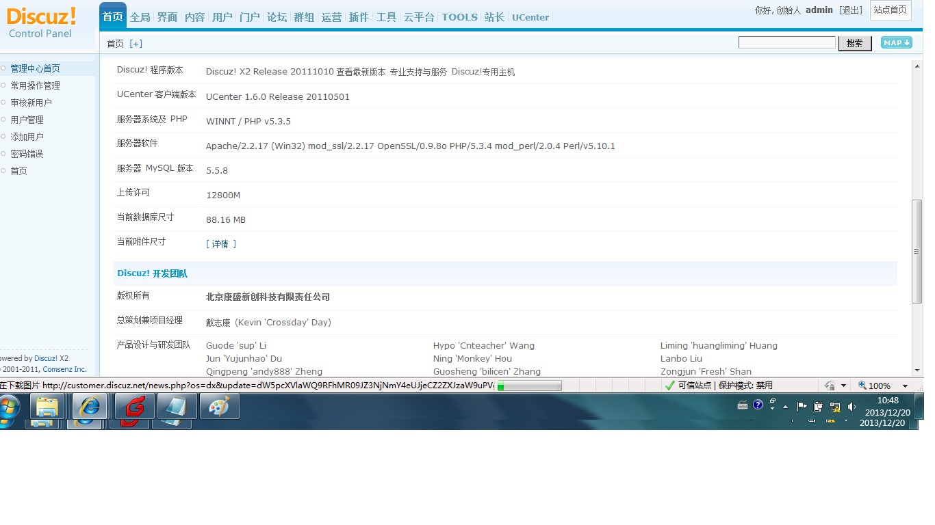Click the [ 详情 ] attachment size link
935x525 pixels.
click(x=221, y=244)
